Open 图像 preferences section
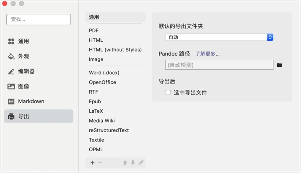The width and height of the screenshot is (301, 173). [39, 86]
